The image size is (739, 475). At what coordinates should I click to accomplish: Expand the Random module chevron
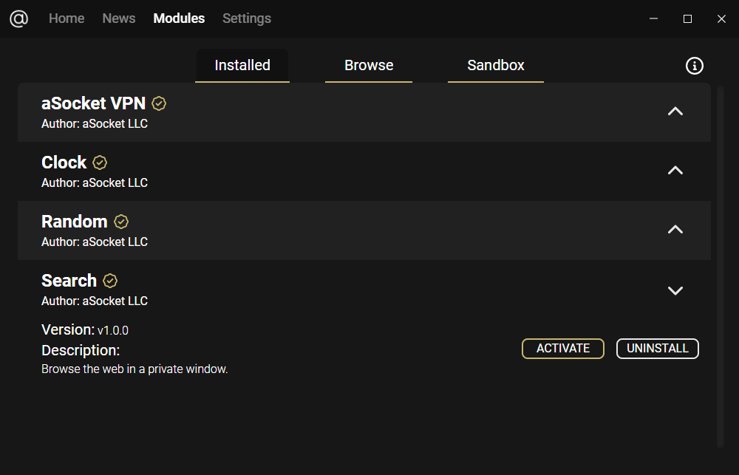click(675, 230)
